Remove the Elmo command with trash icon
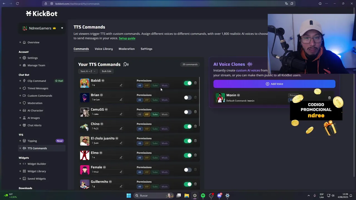The height and width of the screenshot is (200, 356). pyautogui.click(x=195, y=155)
